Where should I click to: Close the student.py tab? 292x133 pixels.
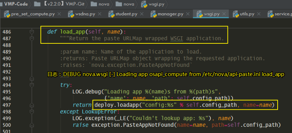[x=142, y=14]
